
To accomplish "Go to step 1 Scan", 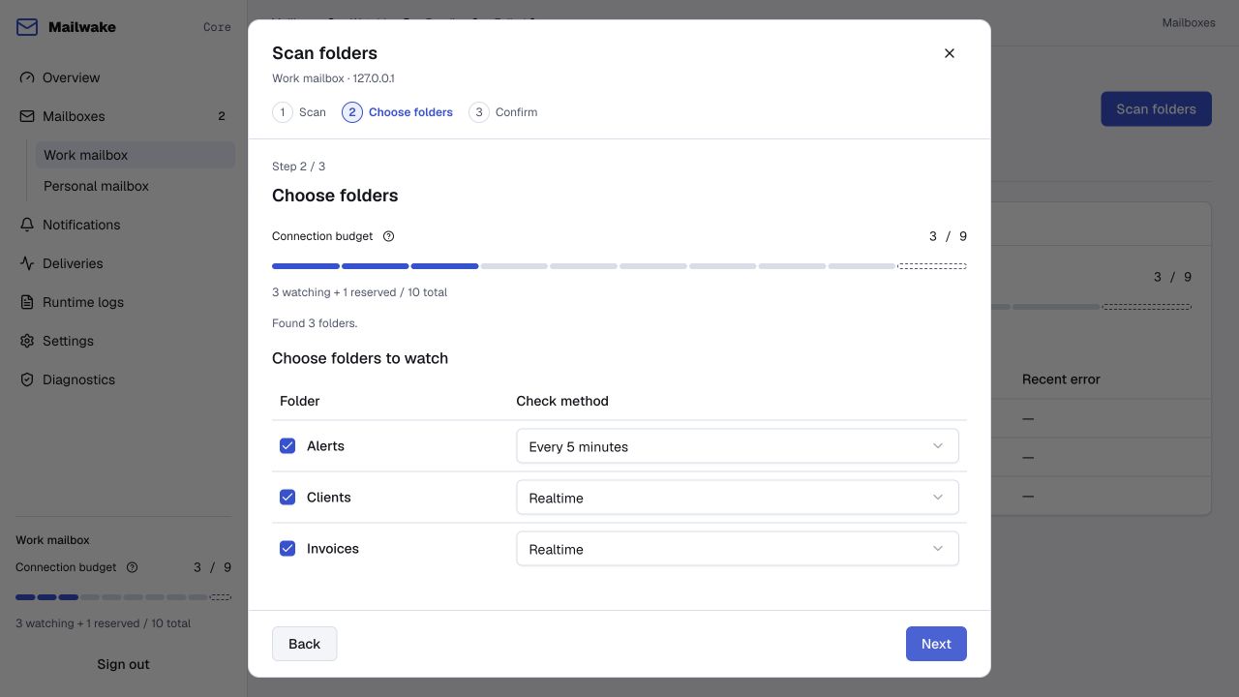I will [x=299, y=112].
